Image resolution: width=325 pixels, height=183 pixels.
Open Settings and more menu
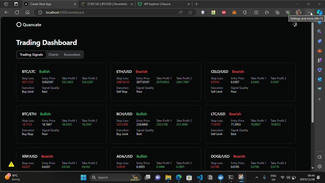tap(309, 12)
